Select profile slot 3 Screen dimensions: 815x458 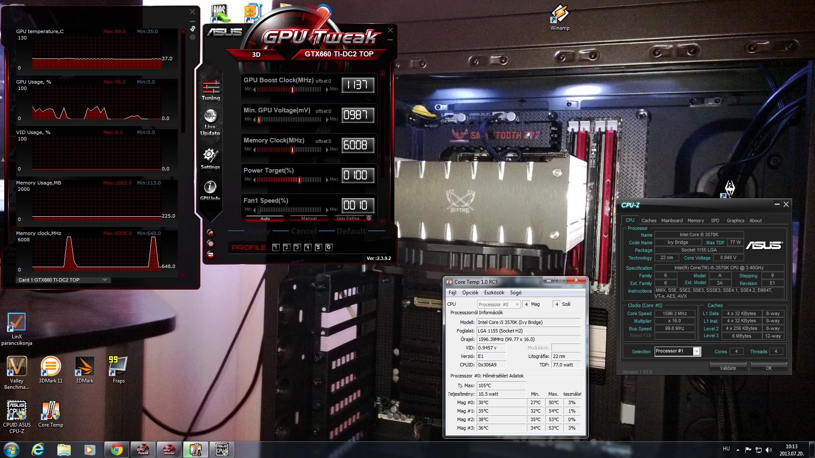297,247
